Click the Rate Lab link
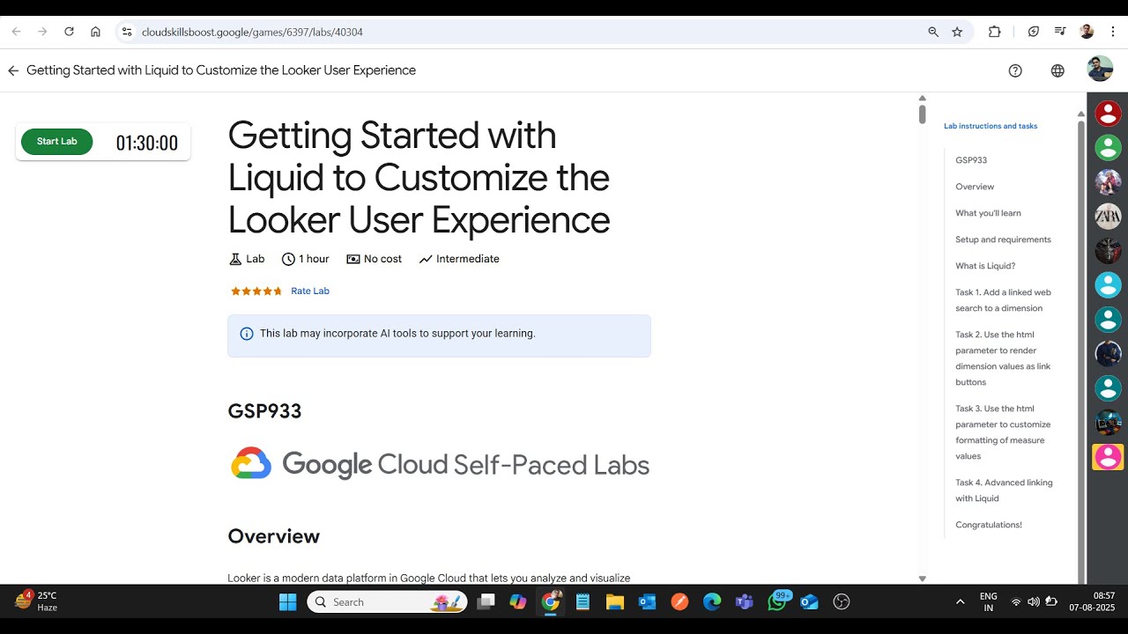 tap(310, 291)
